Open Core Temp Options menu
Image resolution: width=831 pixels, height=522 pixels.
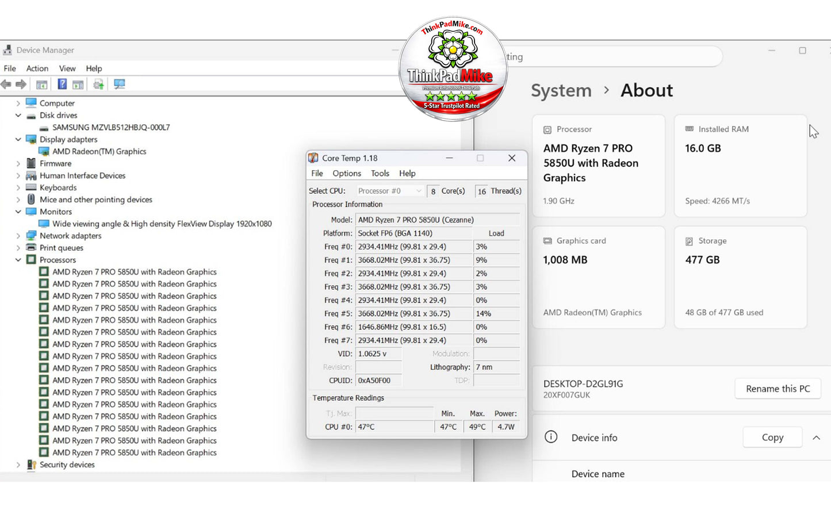tap(347, 173)
